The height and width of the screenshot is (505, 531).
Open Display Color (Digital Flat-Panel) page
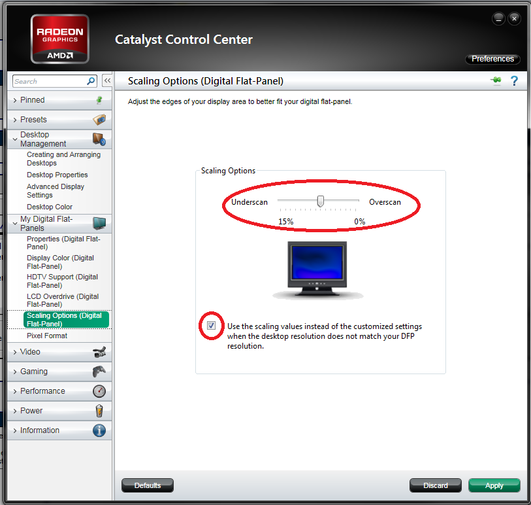[x=60, y=262]
